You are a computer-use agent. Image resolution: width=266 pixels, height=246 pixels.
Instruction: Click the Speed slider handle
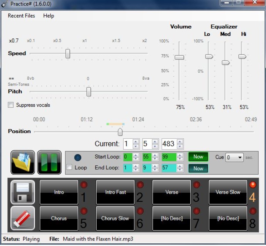click(68, 54)
